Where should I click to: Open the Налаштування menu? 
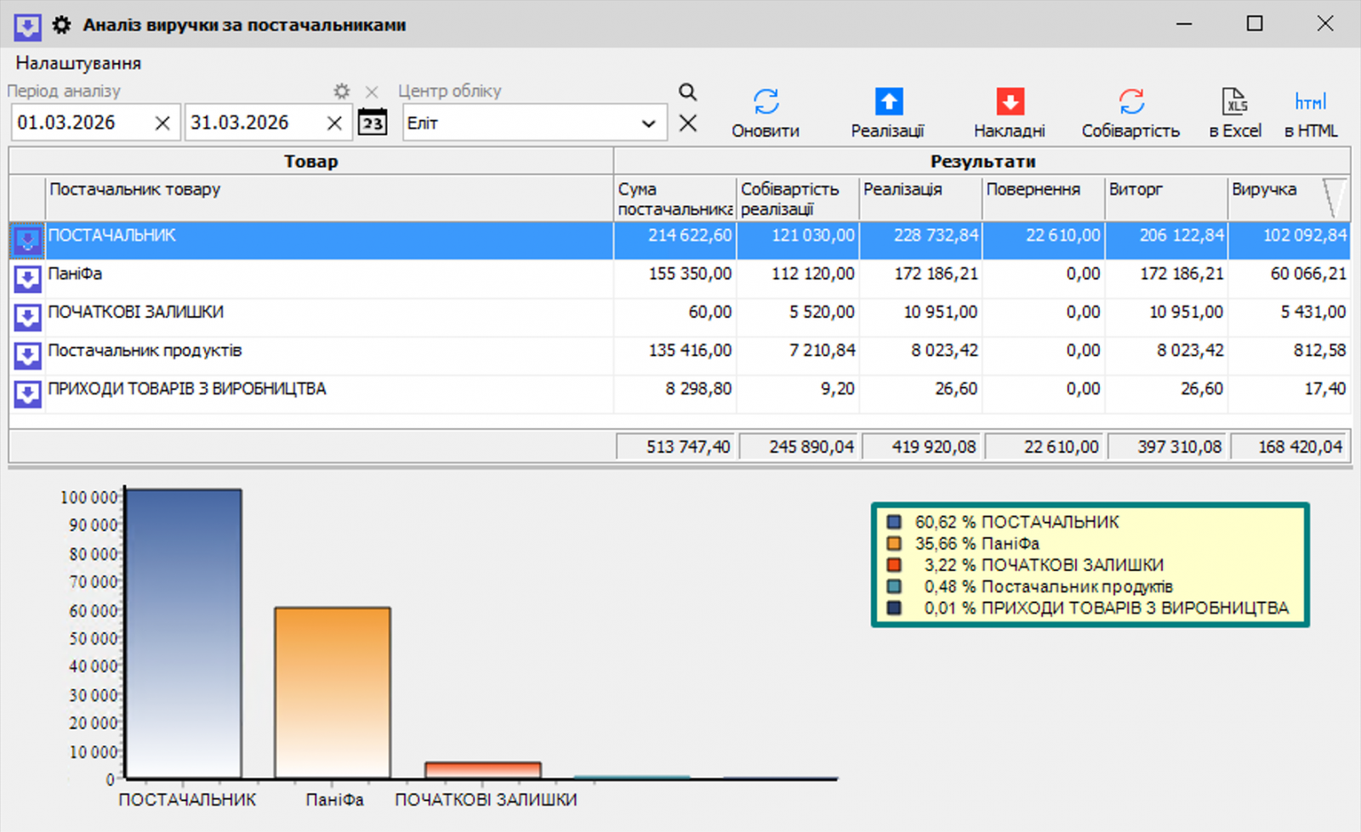[78, 64]
